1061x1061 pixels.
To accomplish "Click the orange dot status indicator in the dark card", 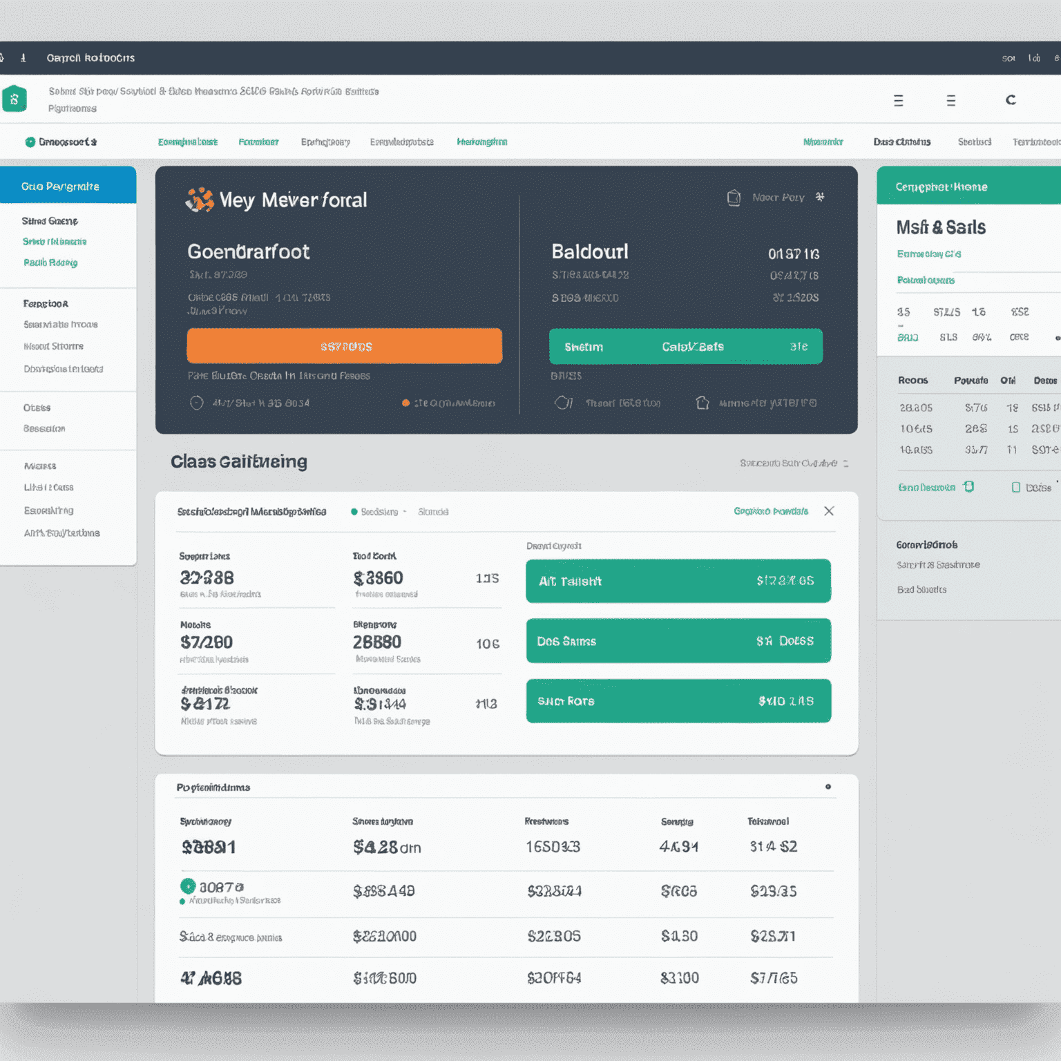I will [x=405, y=403].
